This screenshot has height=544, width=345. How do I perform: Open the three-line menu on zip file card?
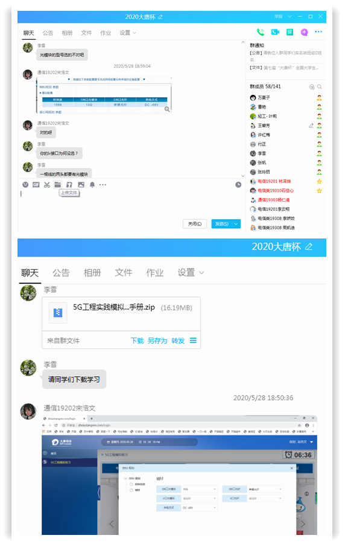[x=193, y=341]
